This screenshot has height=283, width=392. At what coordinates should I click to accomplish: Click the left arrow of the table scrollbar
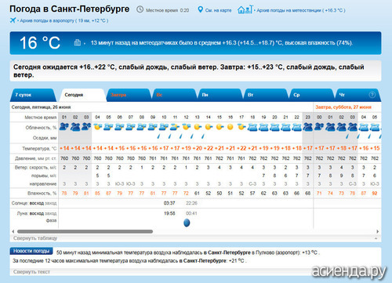(x=13, y=231)
